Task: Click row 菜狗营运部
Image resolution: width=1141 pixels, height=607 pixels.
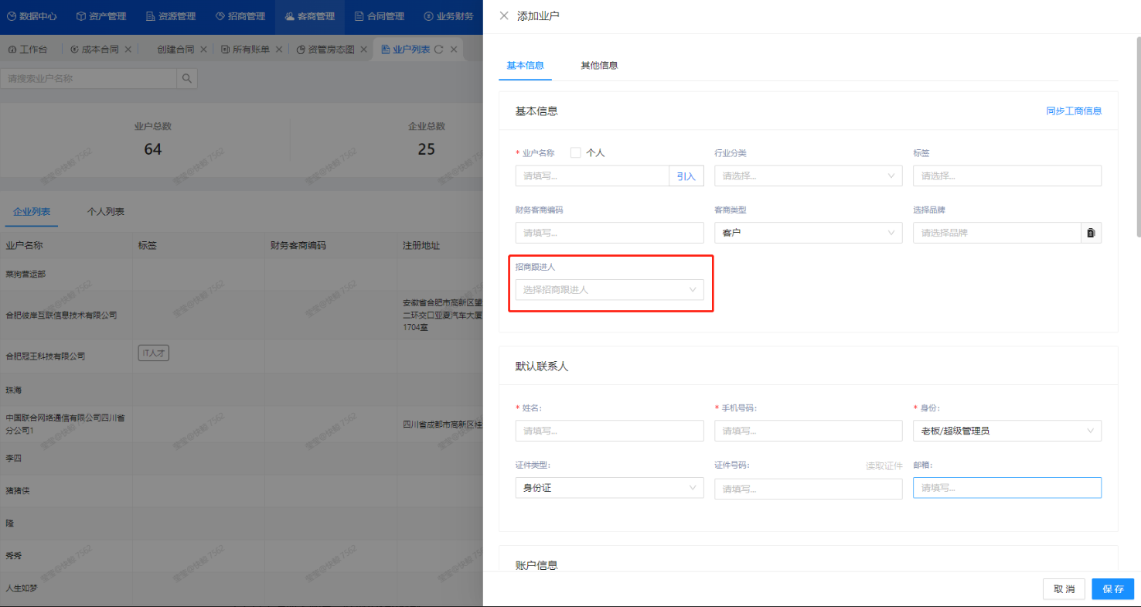Action: point(241,274)
